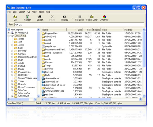This screenshot has width=153, height=127.
Task: Open the KB Display units button
Action: coord(65,18)
